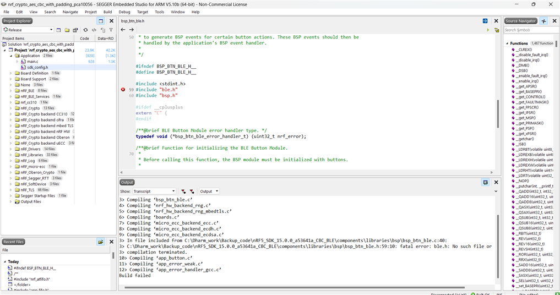Click the Data+RO column header
The image size is (560, 295).
[105, 38]
